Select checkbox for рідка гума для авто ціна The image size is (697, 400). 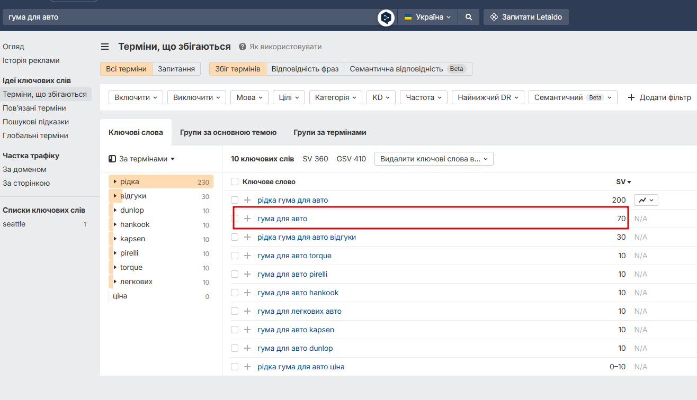click(x=235, y=367)
